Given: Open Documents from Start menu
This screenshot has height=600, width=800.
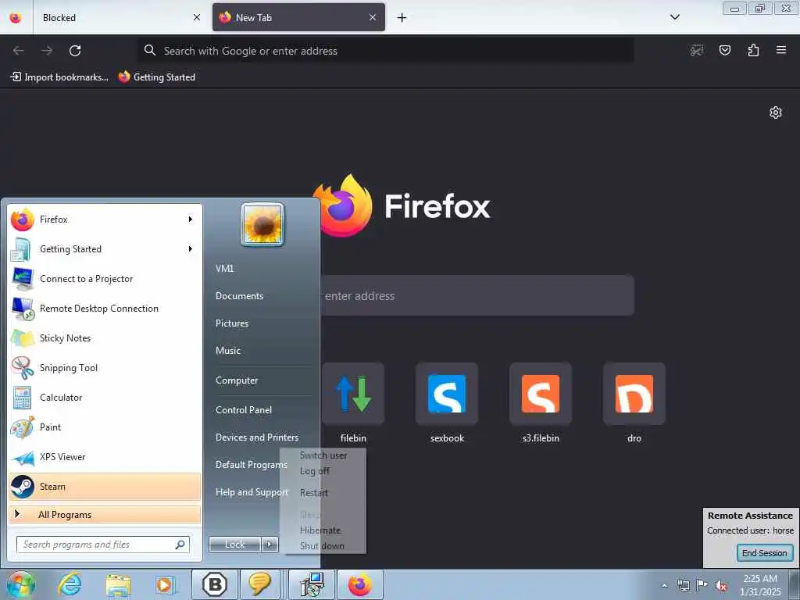Looking at the screenshot, I should click(239, 296).
